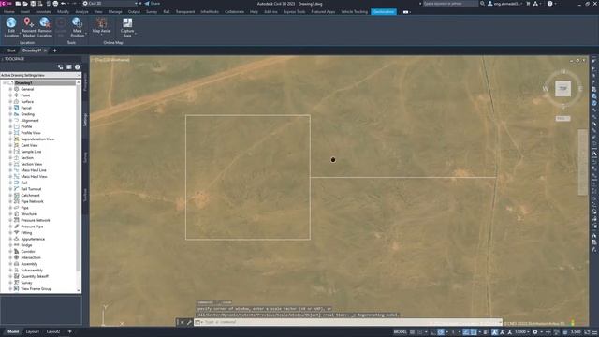Select the Pressure Network tree item

(x=36, y=220)
